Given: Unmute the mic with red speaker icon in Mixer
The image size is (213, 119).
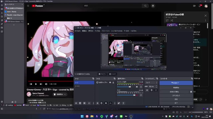Looking at the screenshot, I should (x=137, y=95).
